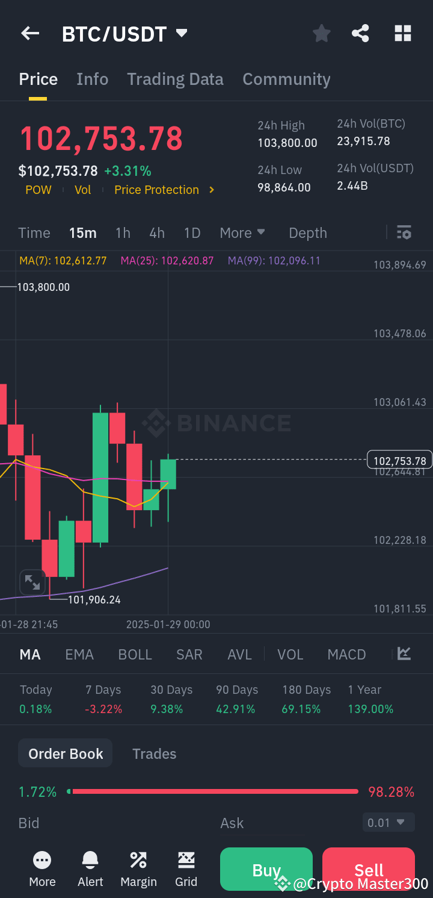Tap the 98.28% ask percentage
Screen dimensions: 433x898
[x=391, y=791]
